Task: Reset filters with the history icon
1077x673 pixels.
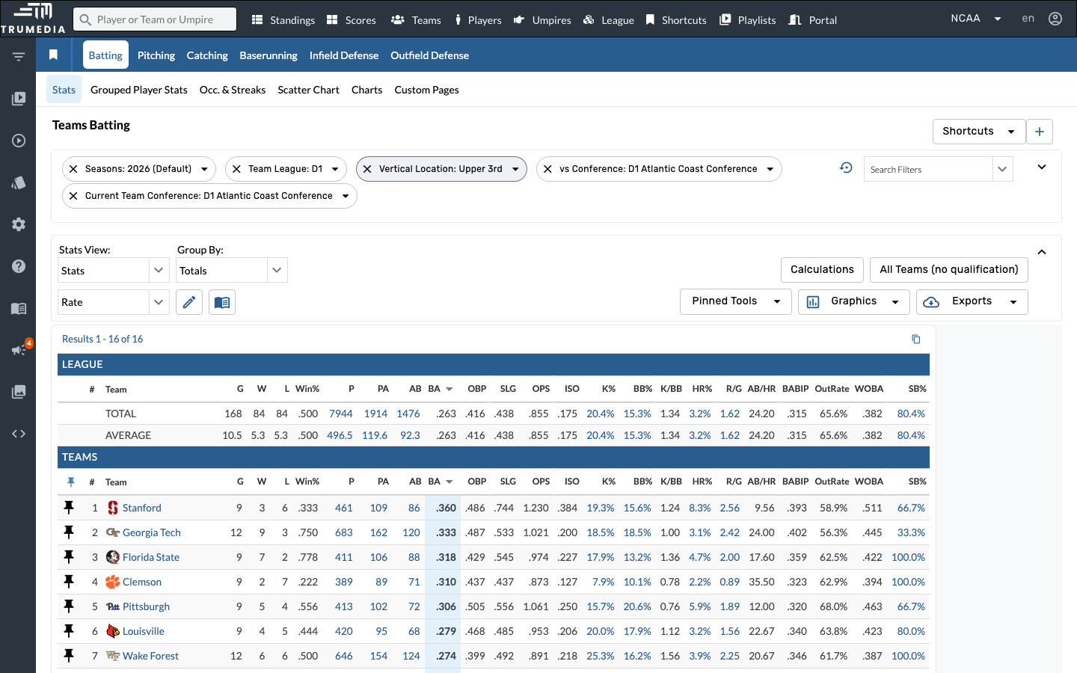Action: pos(846,168)
